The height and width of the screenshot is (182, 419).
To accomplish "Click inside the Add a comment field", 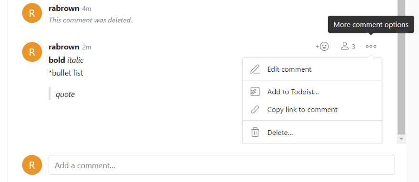I will pos(221,165).
